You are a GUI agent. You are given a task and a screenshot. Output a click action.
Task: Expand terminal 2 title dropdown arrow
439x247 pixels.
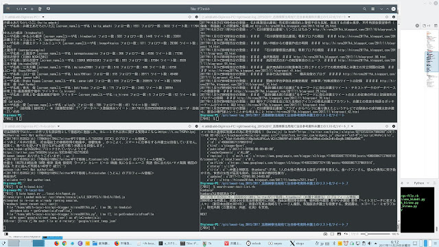pyautogui.click(x=349, y=17)
